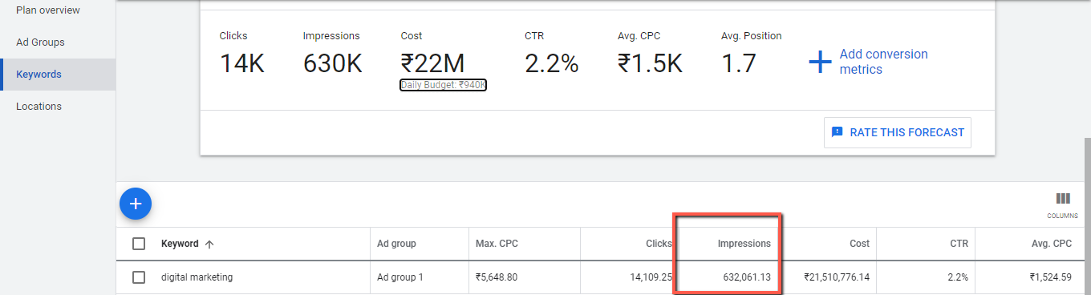
Task: Click the blue plus add keyword button
Action: [136, 204]
